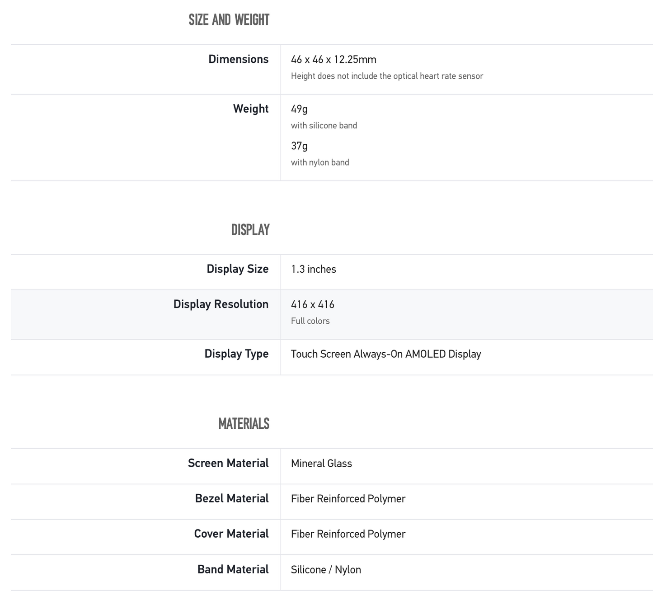Click the Bezel Material label
653x601 pixels.
click(x=231, y=498)
